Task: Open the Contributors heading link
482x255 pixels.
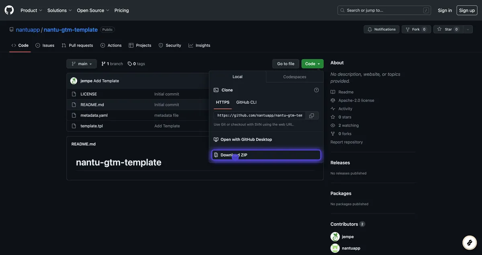Action: coord(348,224)
